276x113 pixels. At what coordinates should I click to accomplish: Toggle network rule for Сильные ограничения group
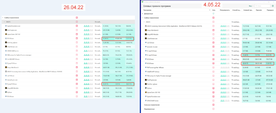pos(214,105)
